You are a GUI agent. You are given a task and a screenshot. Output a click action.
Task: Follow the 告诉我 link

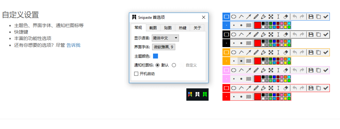73,45
